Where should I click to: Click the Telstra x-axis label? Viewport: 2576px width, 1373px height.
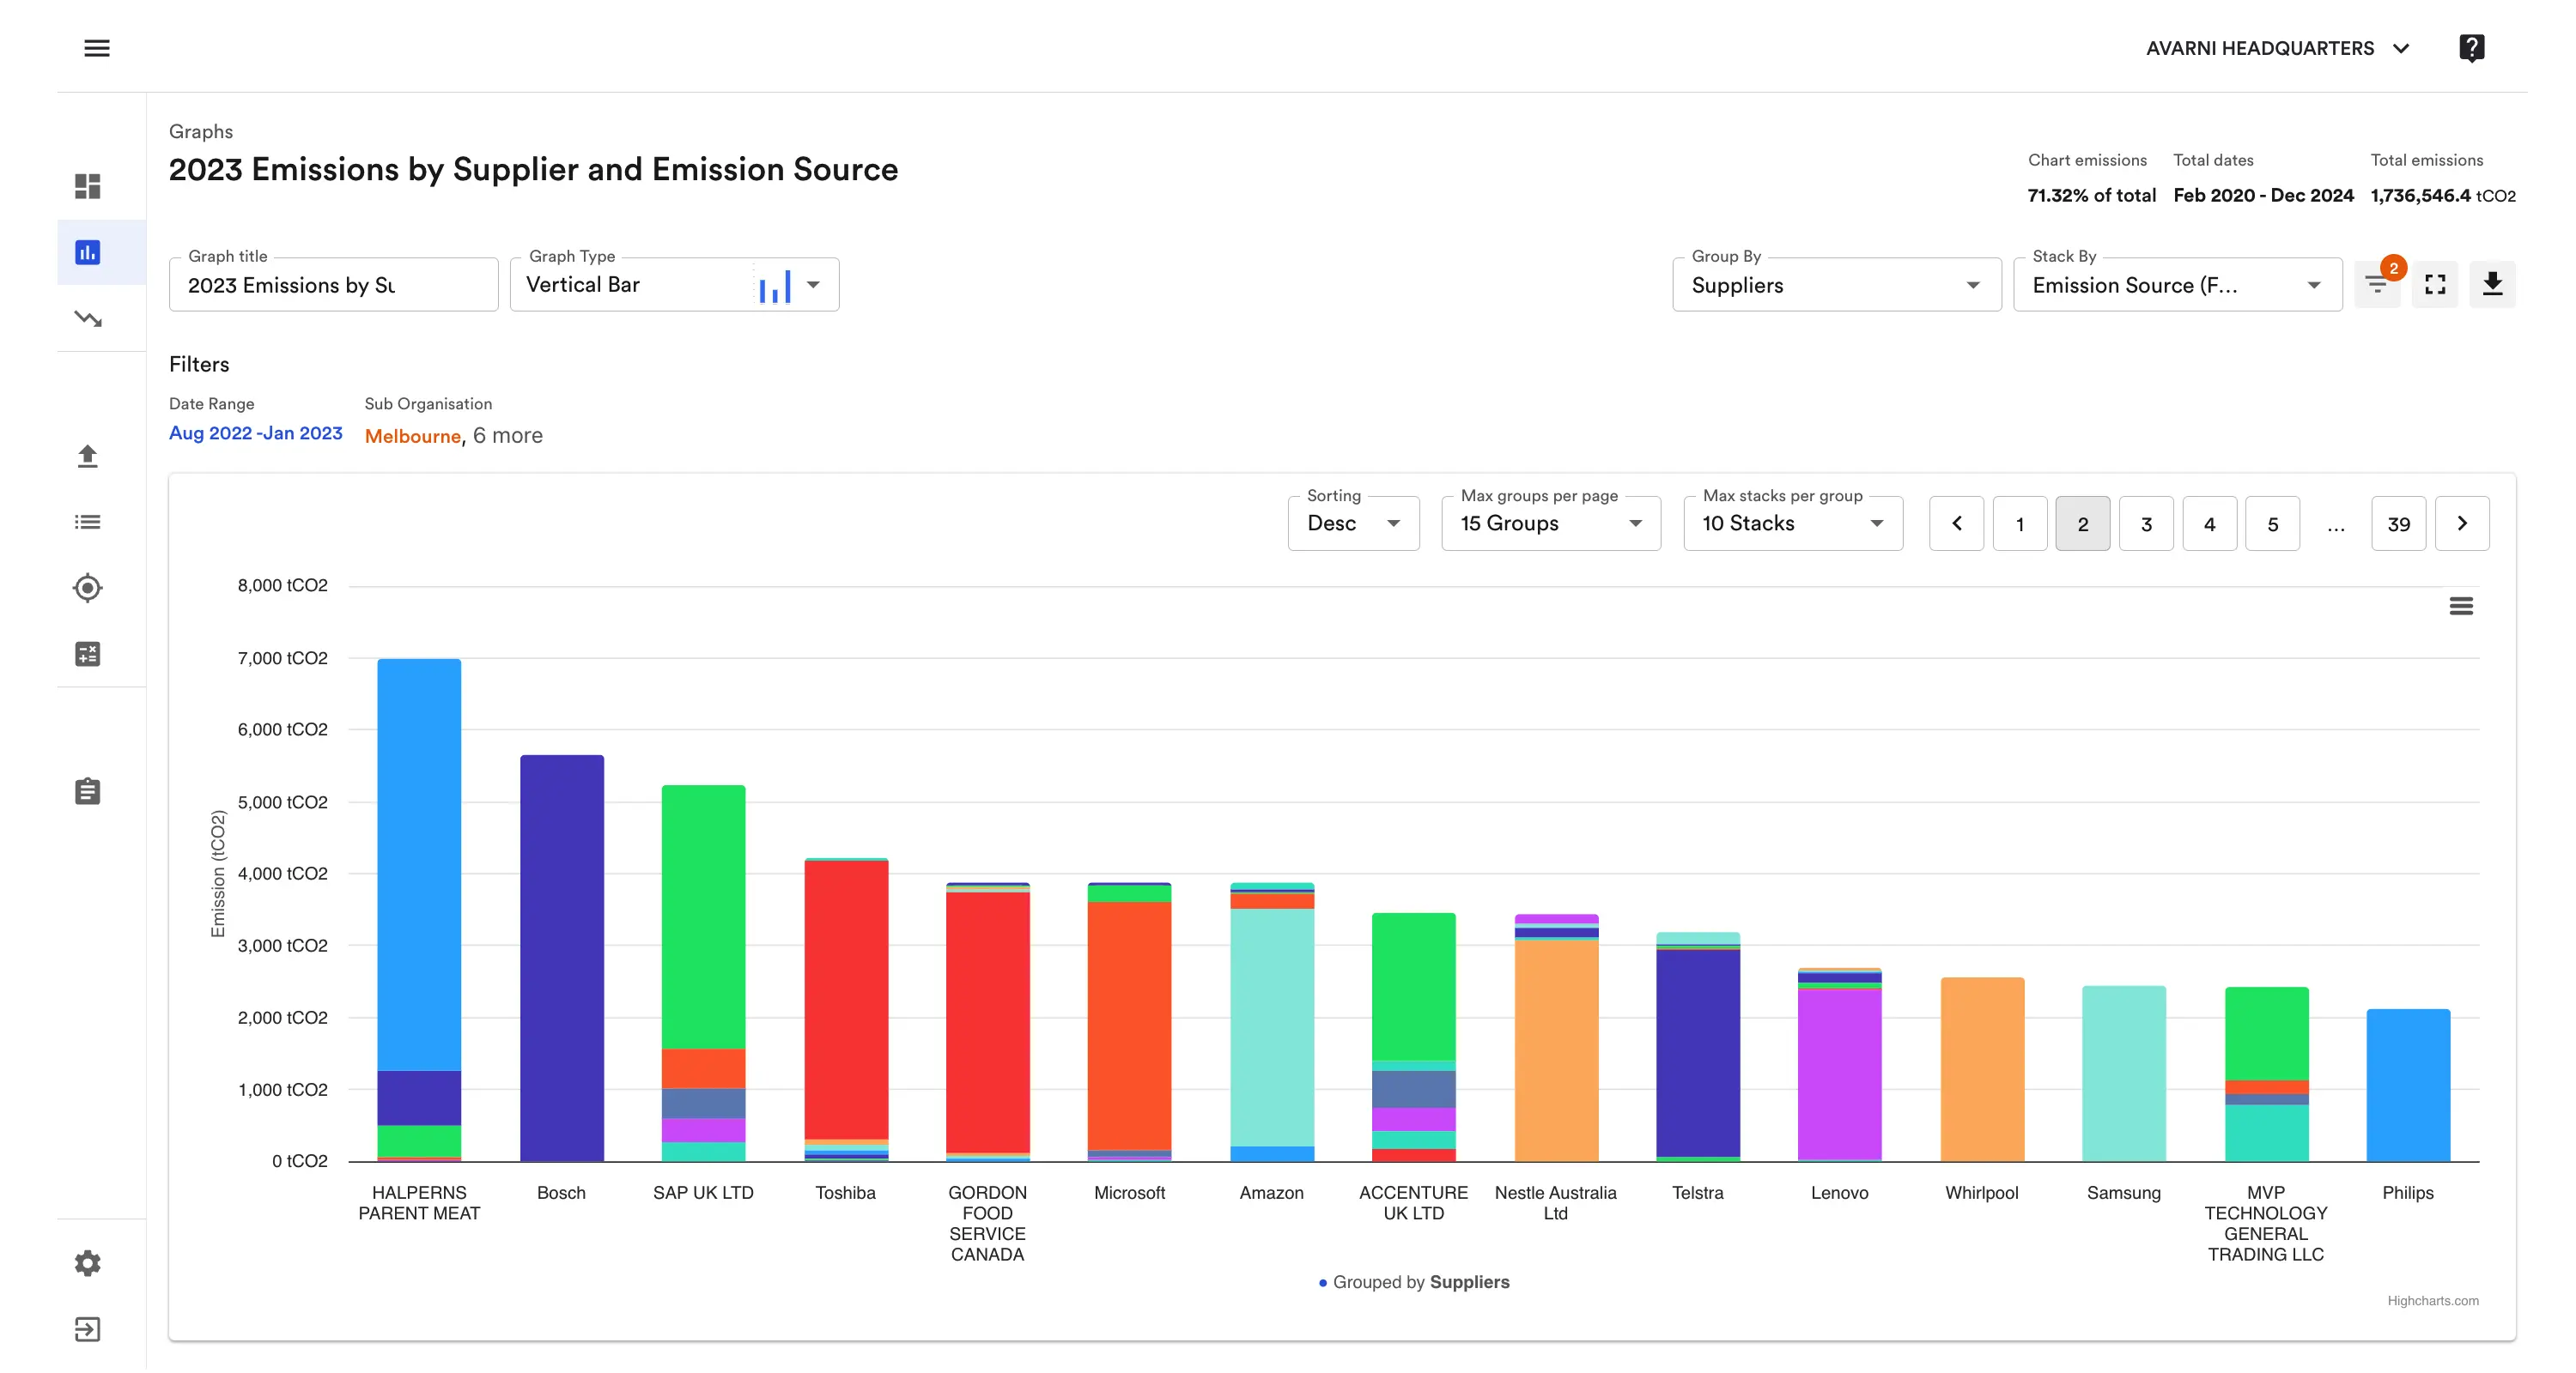click(x=1697, y=1193)
